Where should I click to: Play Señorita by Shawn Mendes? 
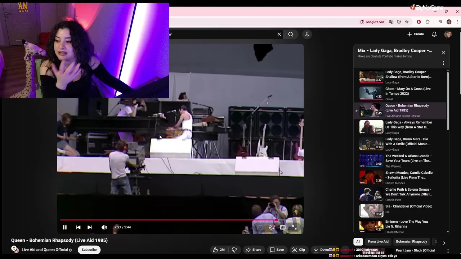tap(400, 178)
